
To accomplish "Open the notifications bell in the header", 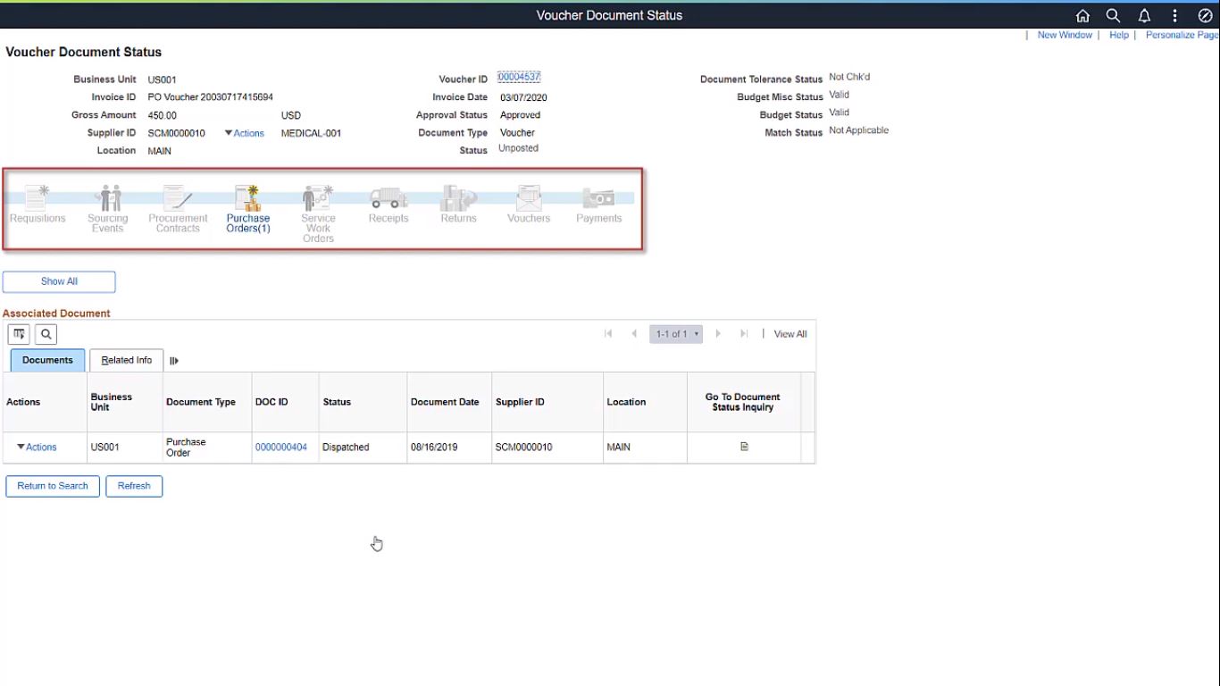I will click(1144, 15).
